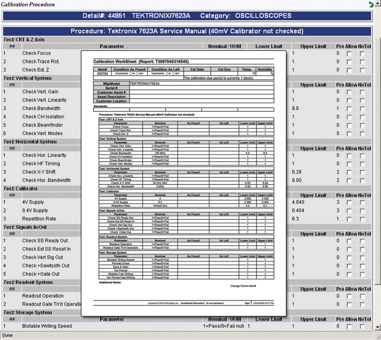
Task: Click the 'Readout Operation' parameter text
Action: click(43, 296)
